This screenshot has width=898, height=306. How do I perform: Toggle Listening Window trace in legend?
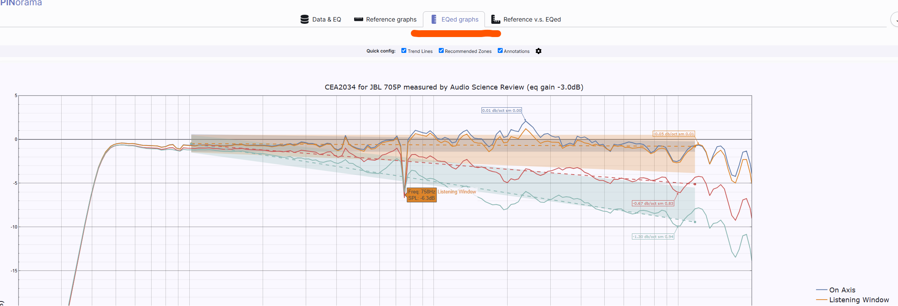click(x=852, y=300)
